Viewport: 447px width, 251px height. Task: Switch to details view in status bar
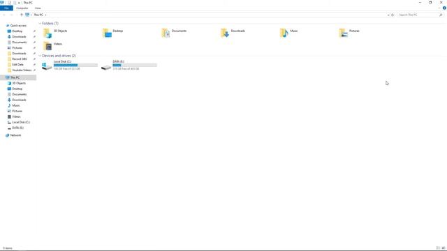click(438, 248)
